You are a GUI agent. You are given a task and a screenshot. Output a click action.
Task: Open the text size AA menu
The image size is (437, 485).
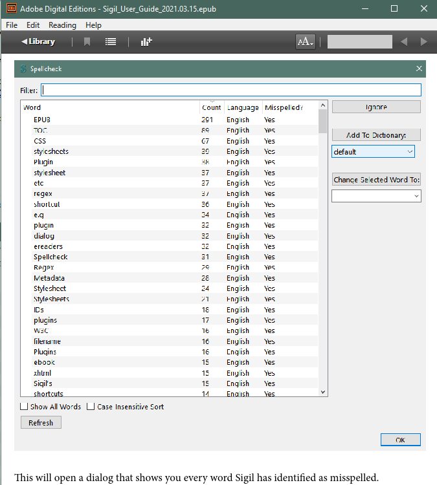[x=306, y=41]
